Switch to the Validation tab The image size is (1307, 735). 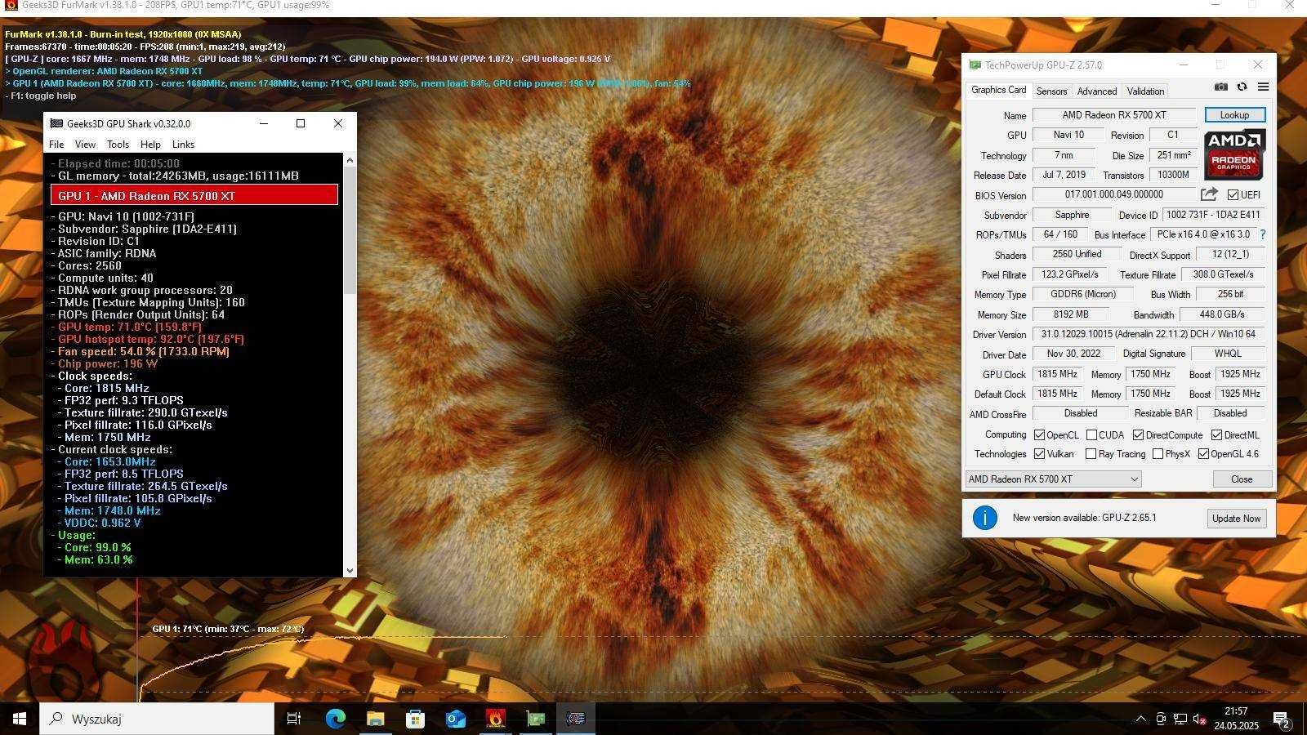(x=1145, y=91)
